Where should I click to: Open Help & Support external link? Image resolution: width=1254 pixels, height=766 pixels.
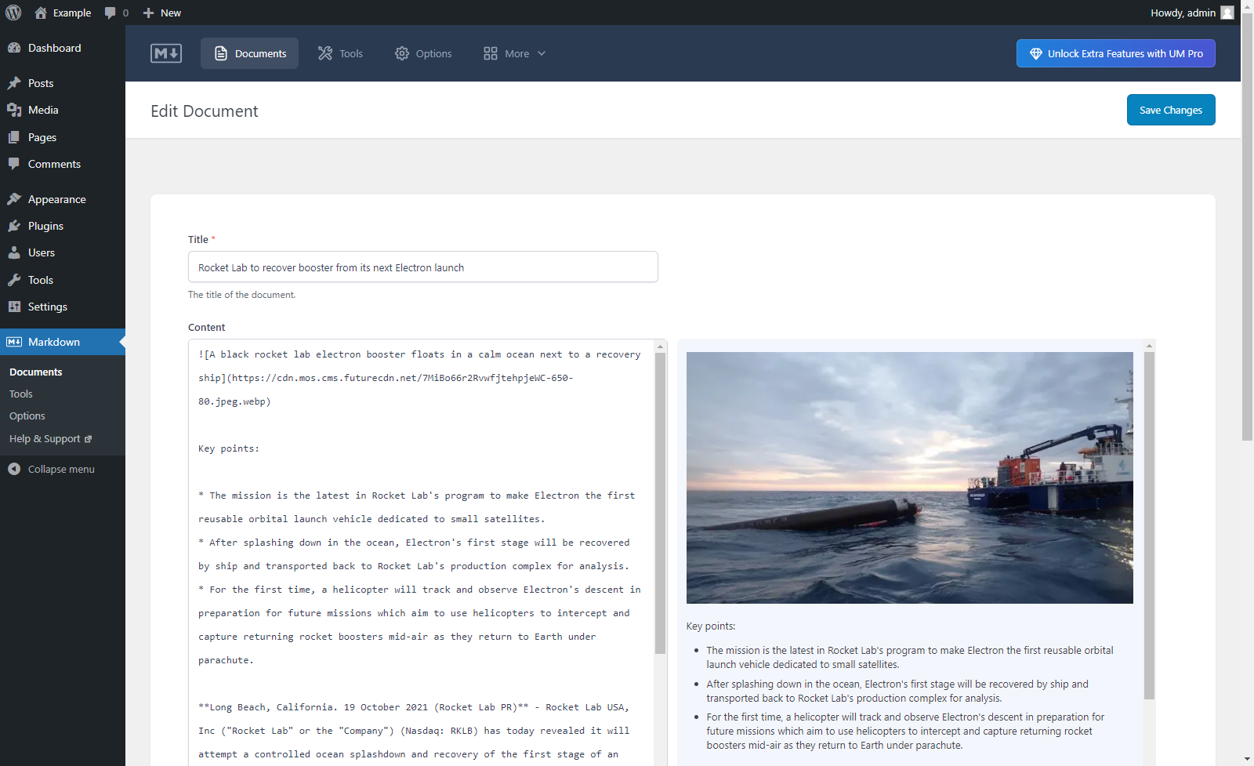pyautogui.click(x=50, y=438)
